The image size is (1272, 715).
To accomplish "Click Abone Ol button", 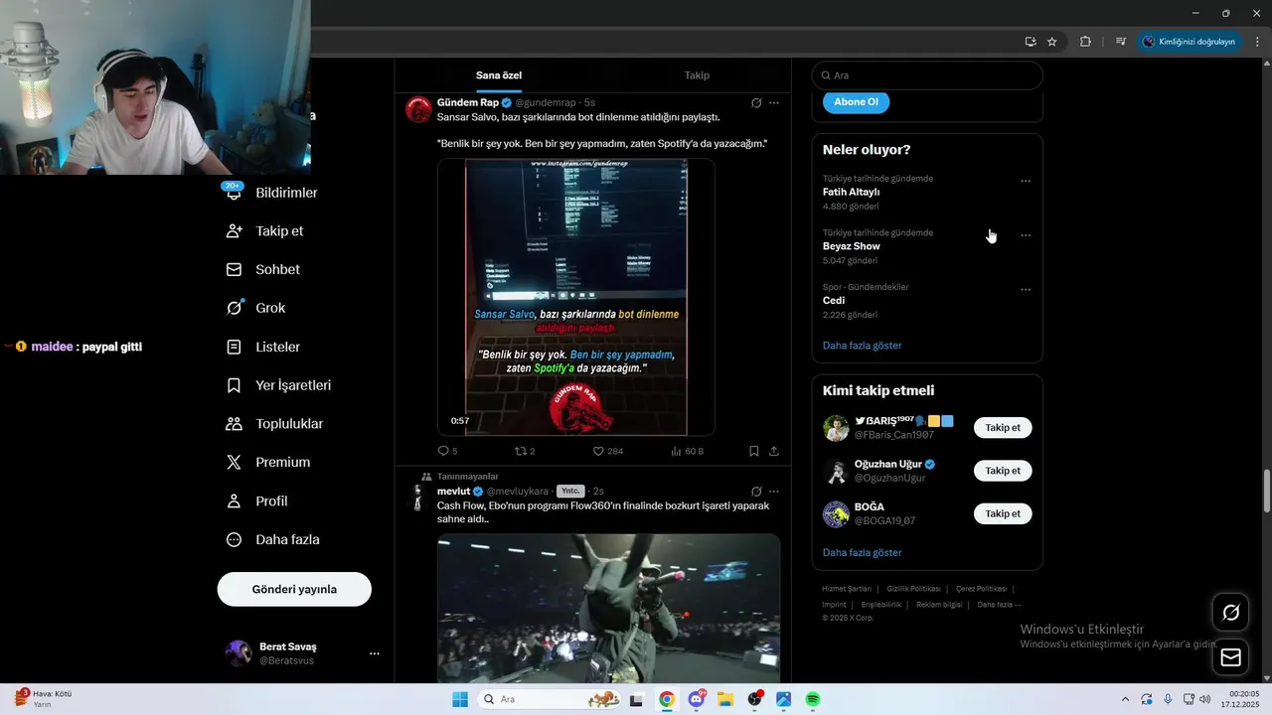I will tap(856, 101).
